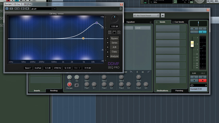Click the Series button
This screenshot has height=123, width=219.
click(x=114, y=43)
